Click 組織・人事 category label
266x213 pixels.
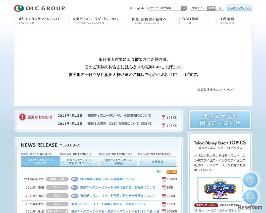tap(57, 179)
